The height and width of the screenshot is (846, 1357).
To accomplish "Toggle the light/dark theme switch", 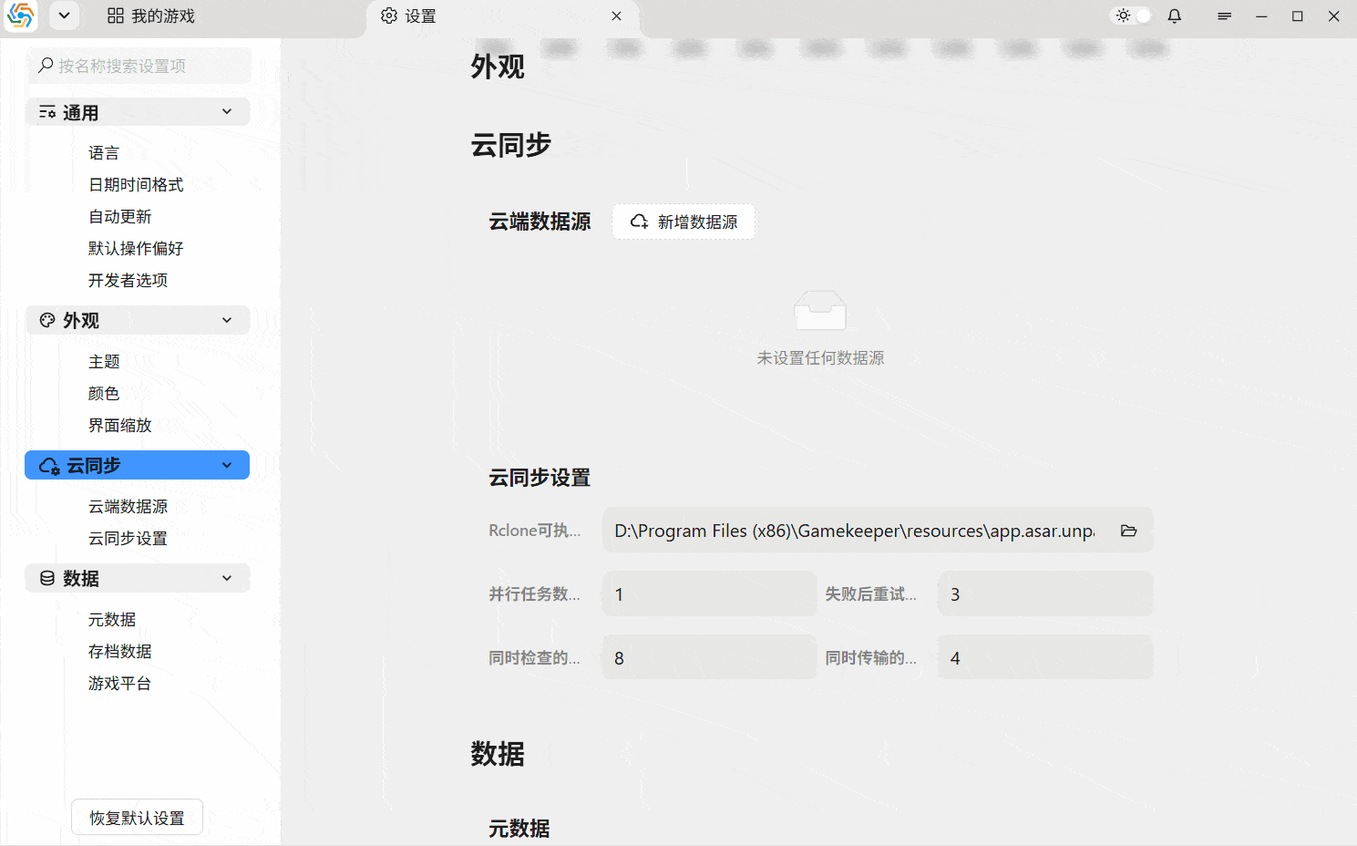I will click(1130, 15).
